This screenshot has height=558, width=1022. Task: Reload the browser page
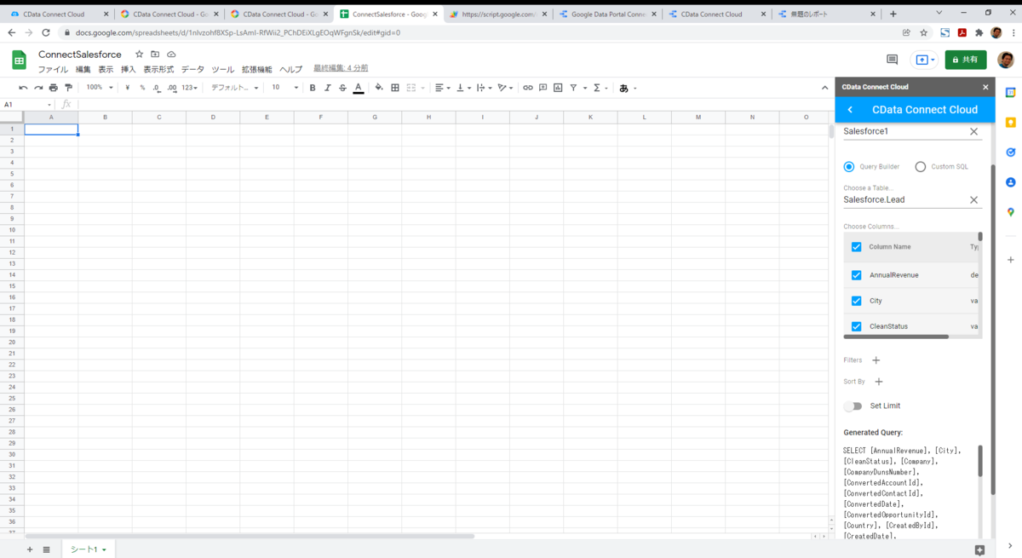click(x=45, y=32)
